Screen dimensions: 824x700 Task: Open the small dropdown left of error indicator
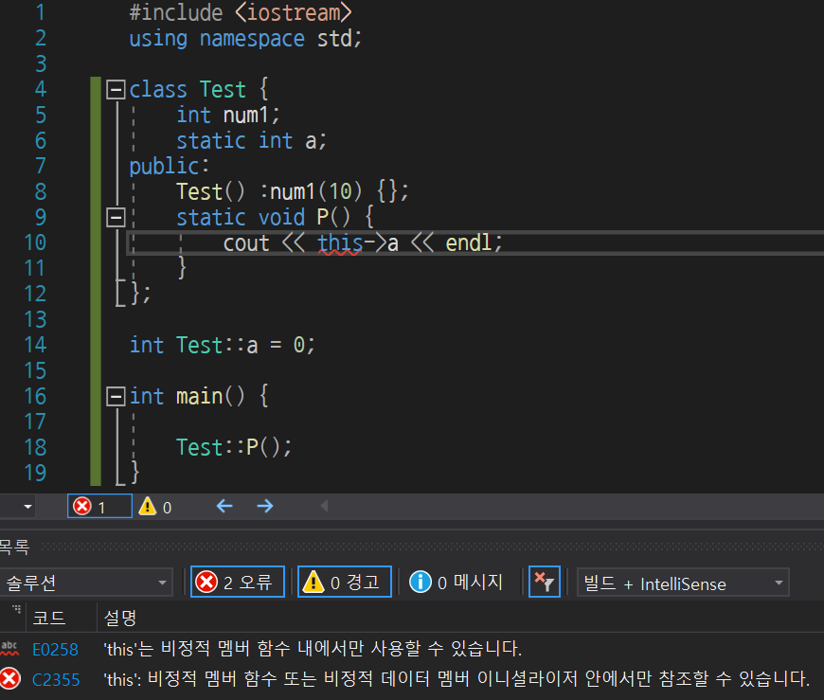click(x=27, y=507)
